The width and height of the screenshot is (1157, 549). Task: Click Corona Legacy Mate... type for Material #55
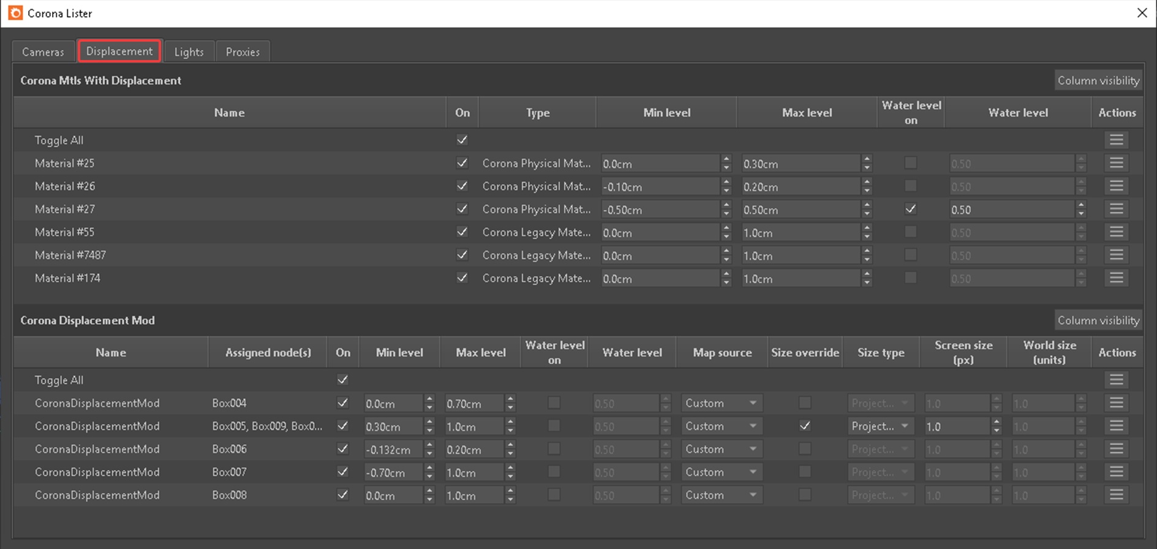537,232
